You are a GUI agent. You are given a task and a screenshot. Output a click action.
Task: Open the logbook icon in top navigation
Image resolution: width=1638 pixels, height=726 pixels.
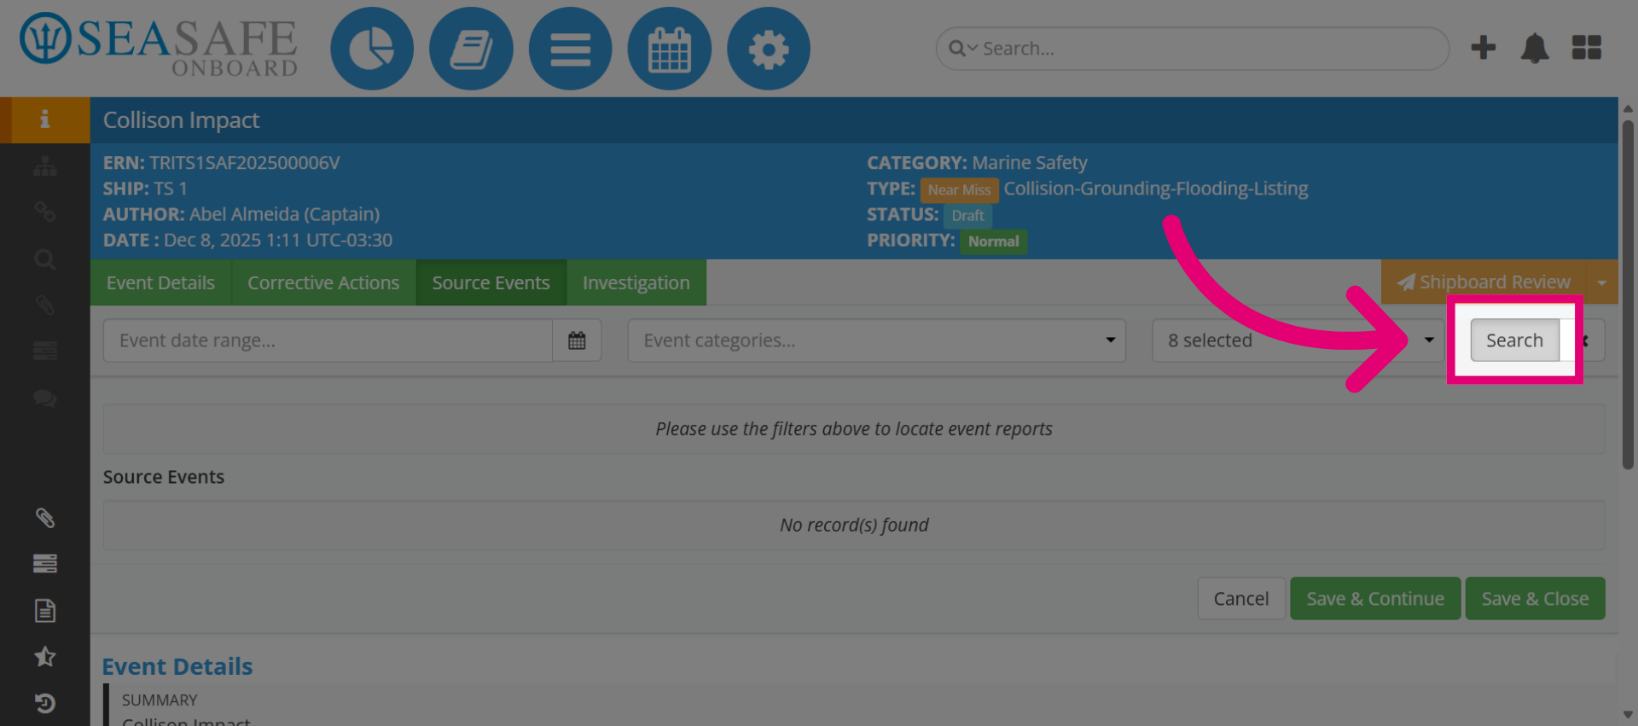[x=471, y=49]
